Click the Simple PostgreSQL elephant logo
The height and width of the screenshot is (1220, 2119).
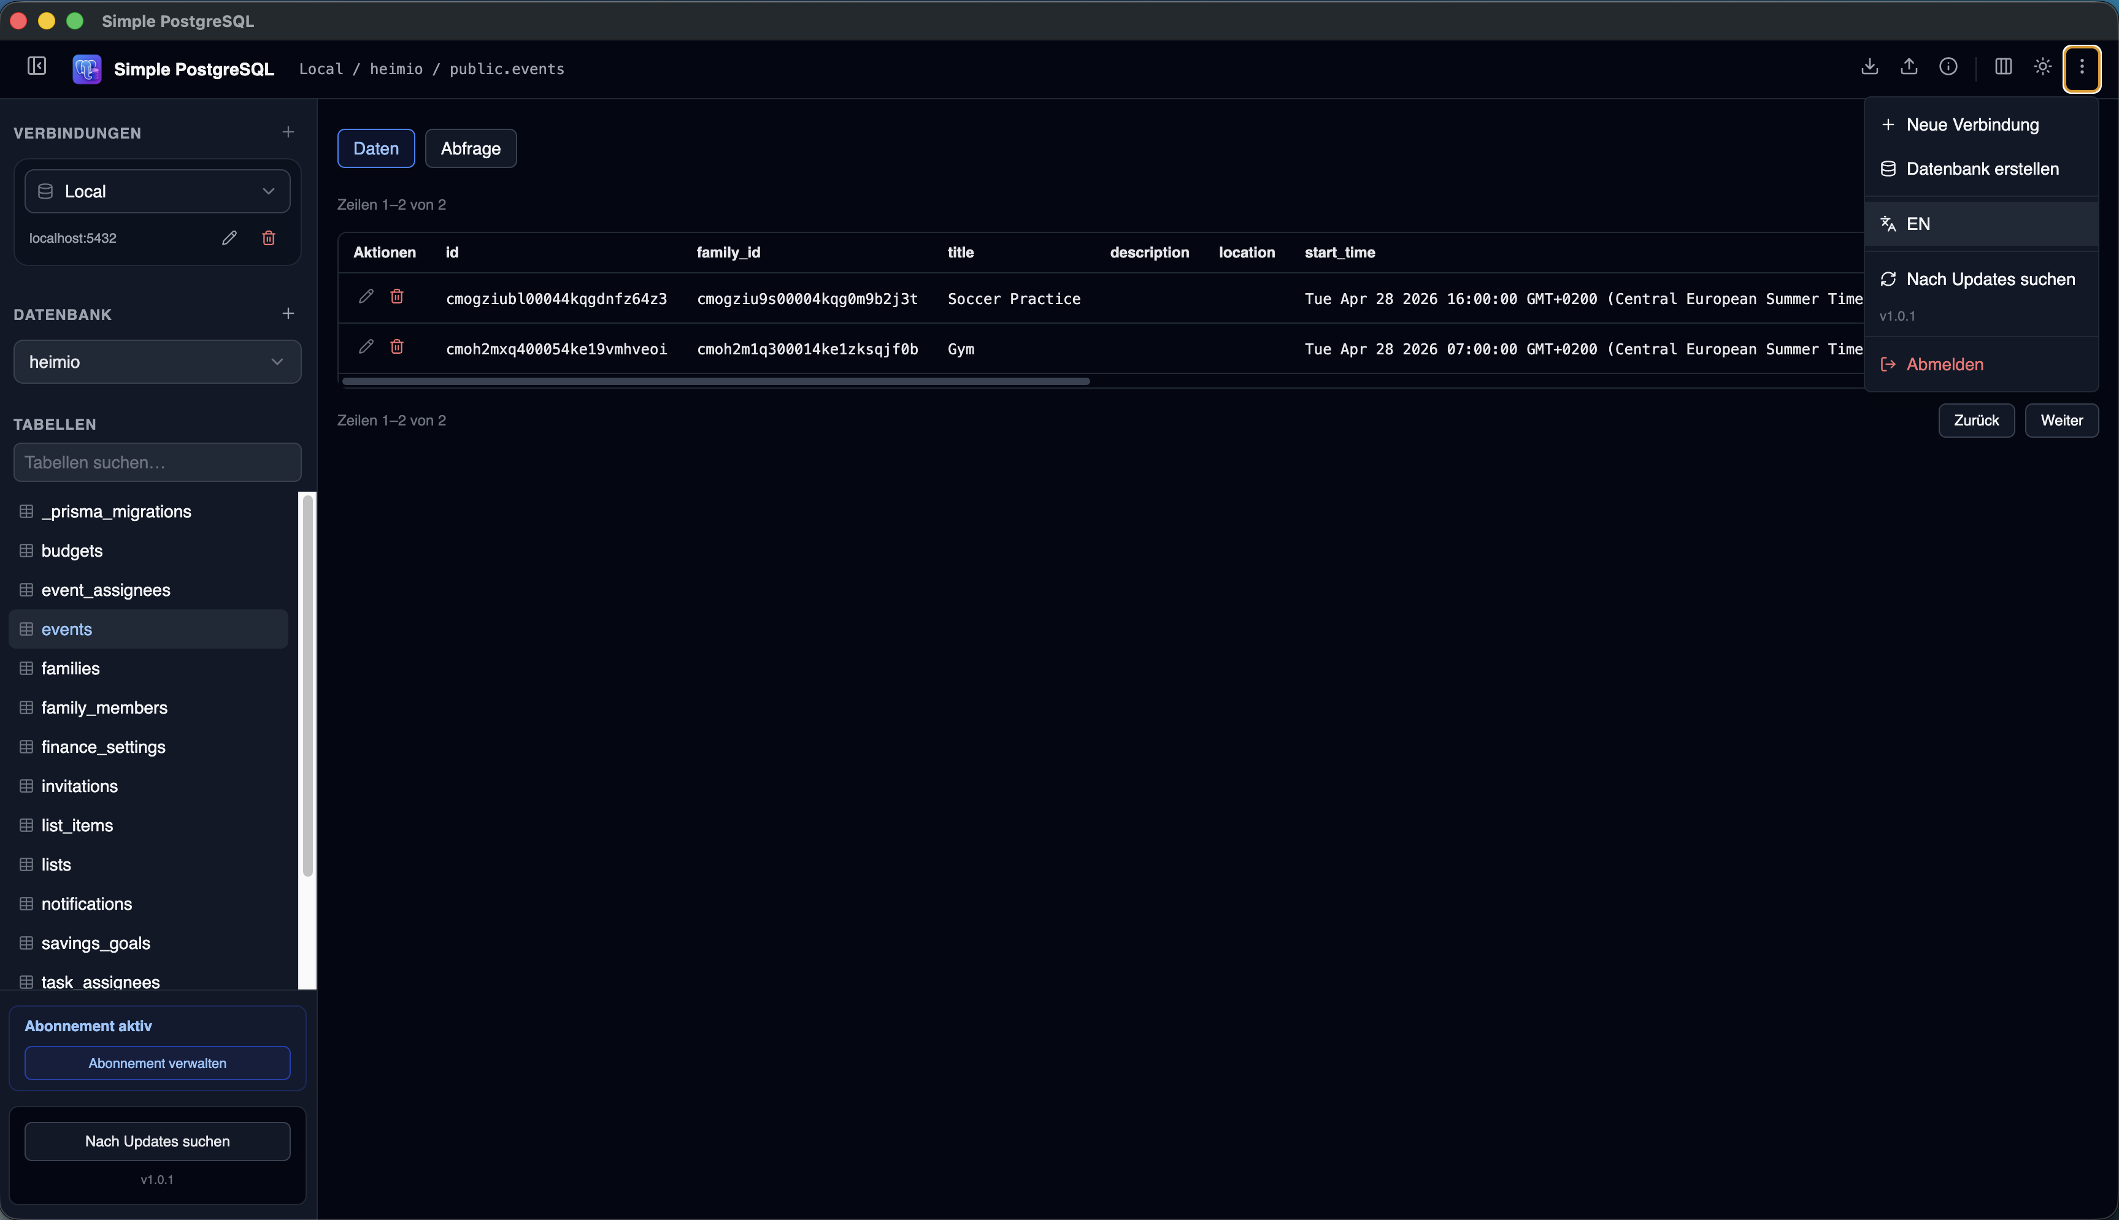87,69
